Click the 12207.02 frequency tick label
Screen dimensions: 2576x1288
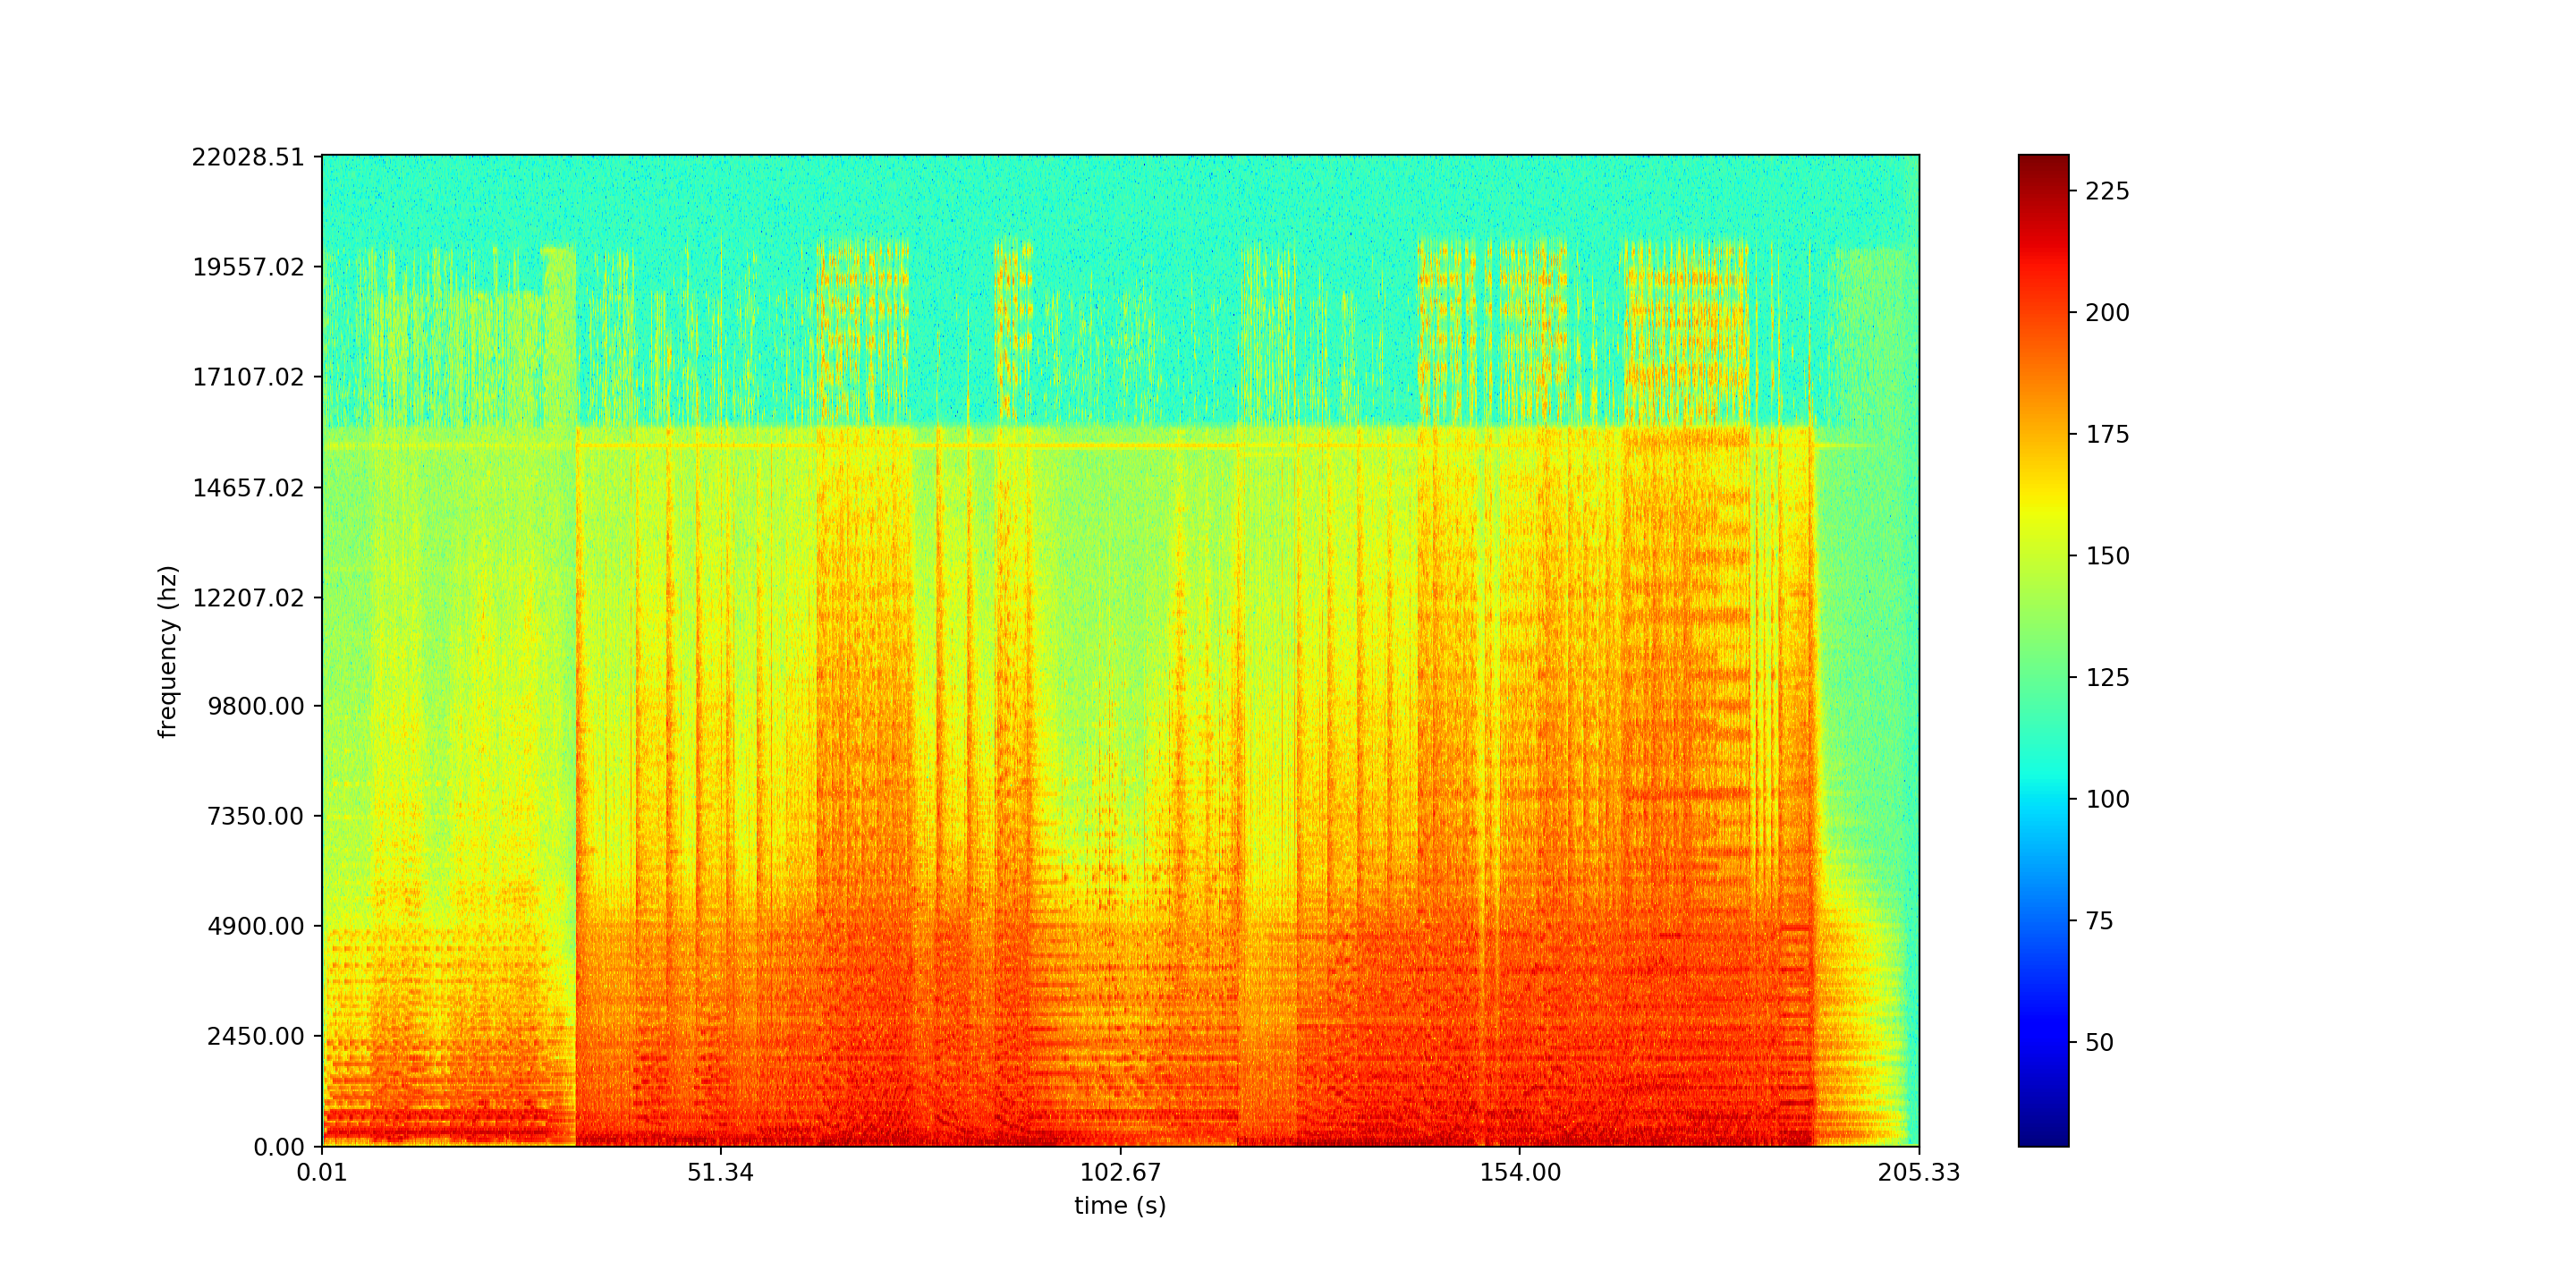(247, 598)
